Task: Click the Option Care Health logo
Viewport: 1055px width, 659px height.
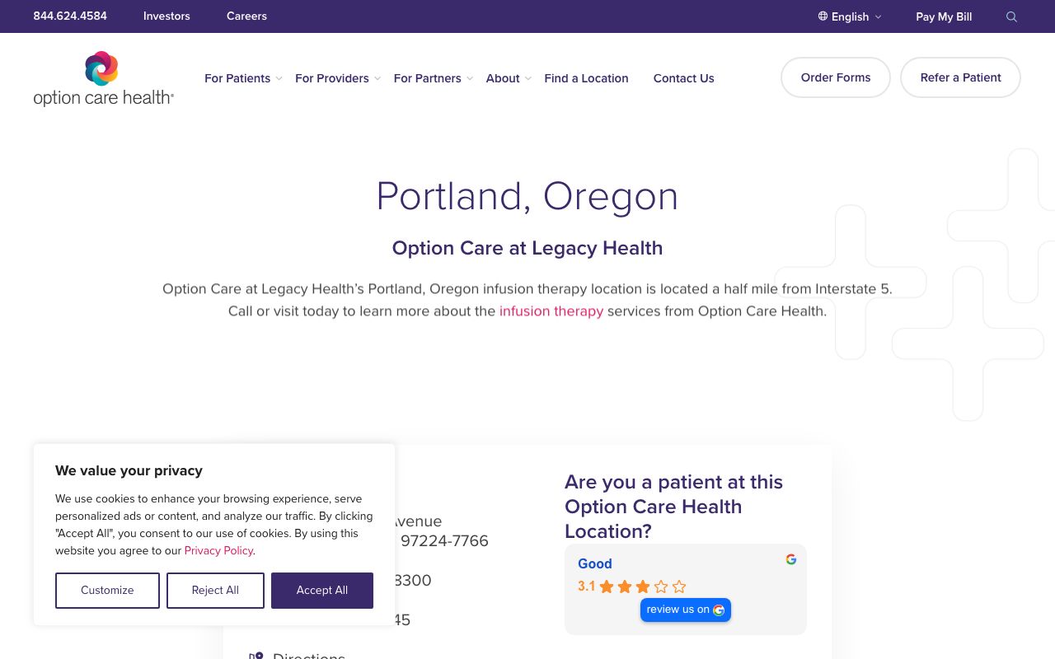Action: pyautogui.click(x=103, y=77)
